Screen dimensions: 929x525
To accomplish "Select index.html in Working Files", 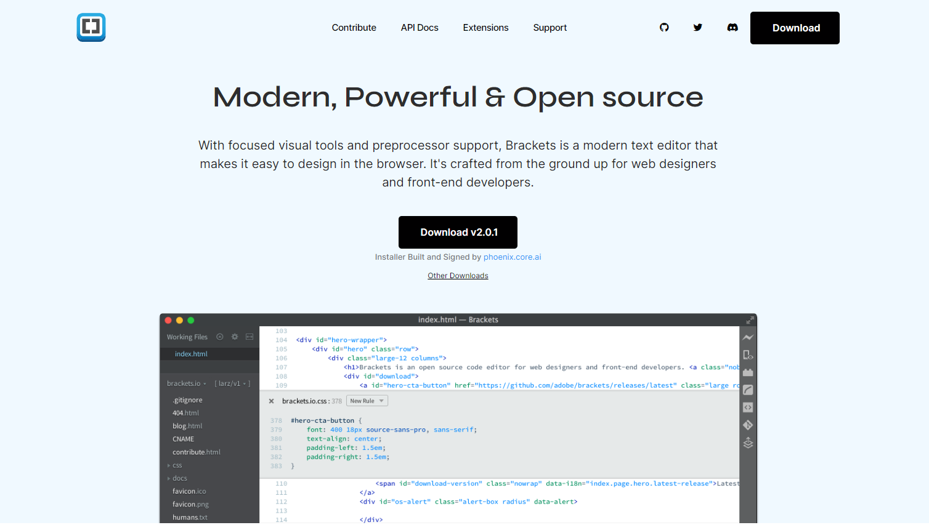I will tap(191, 353).
